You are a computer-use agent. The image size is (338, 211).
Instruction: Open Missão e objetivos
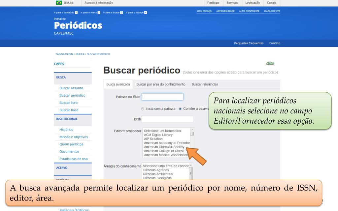click(x=74, y=137)
